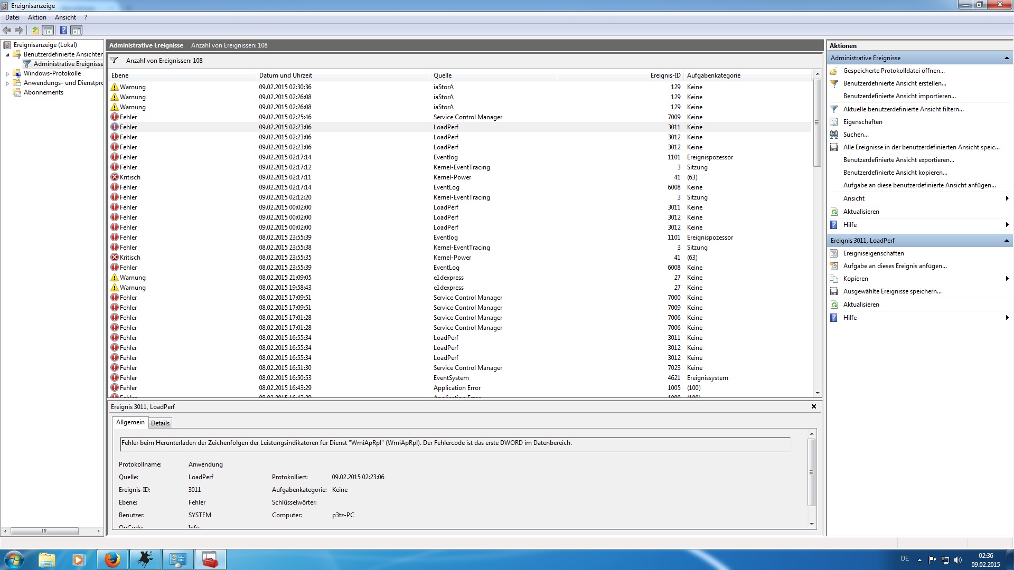
Task: Collapse the Administrative Ereignisse actions section
Action: pyautogui.click(x=1007, y=58)
